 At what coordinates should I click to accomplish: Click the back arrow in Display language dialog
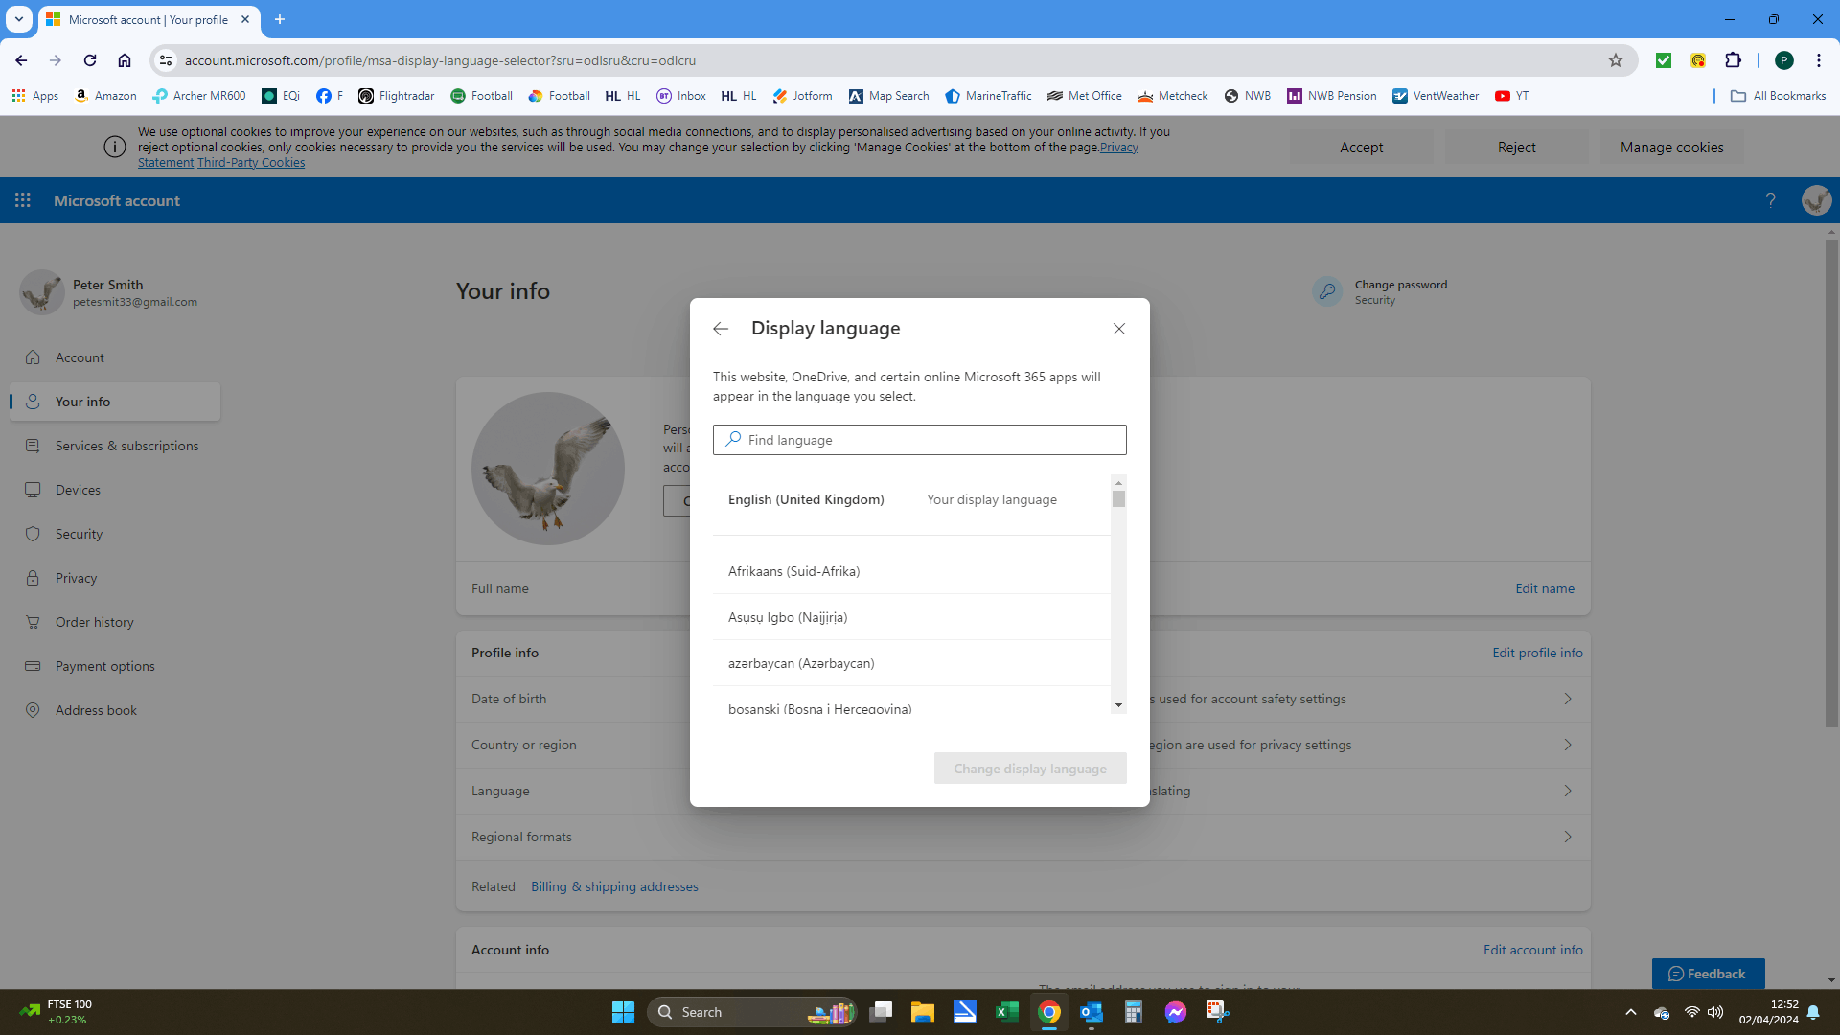click(721, 329)
